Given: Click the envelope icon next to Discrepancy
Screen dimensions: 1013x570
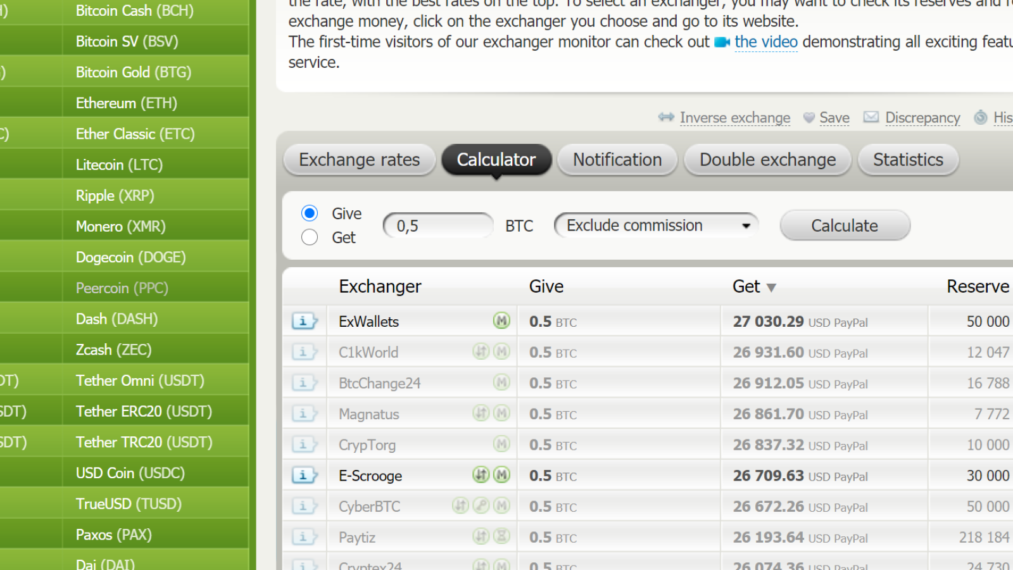Looking at the screenshot, I should (x=871, y=117).
